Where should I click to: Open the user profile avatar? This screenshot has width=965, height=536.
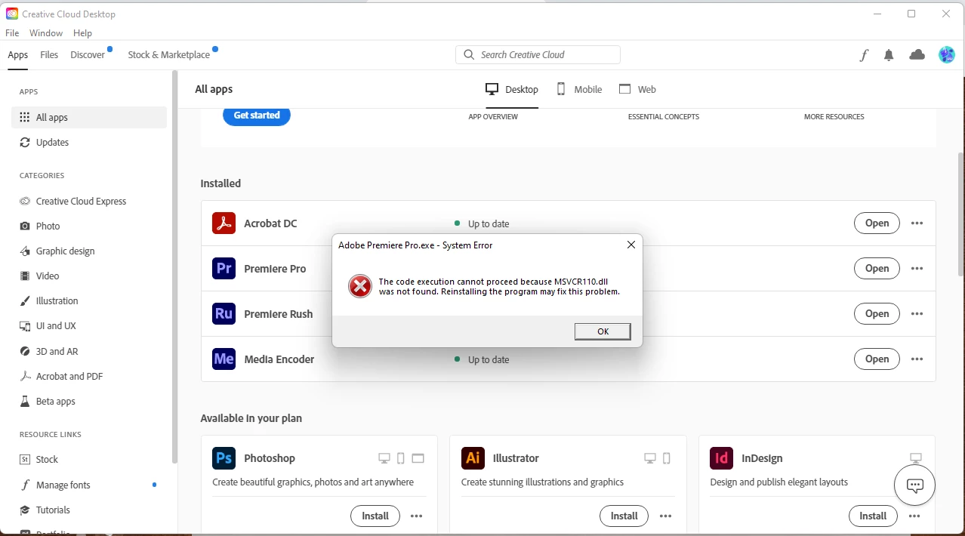click(947, 55)
